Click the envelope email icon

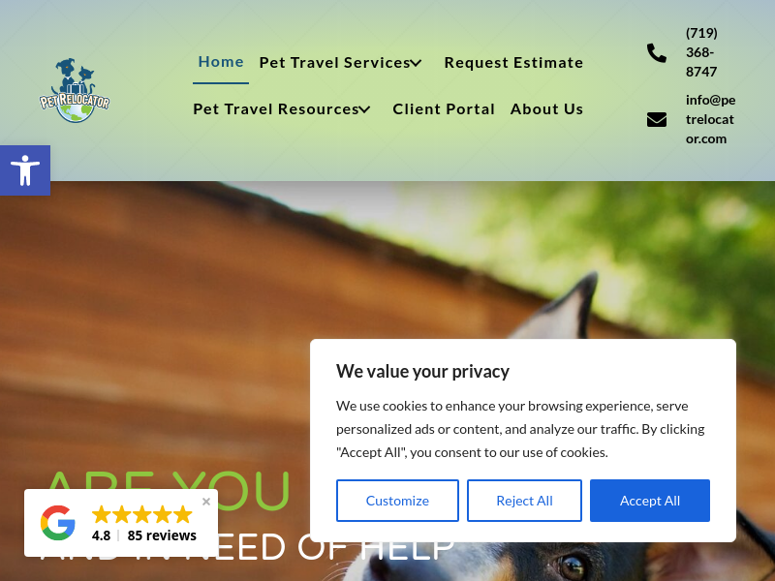[657, 119]
